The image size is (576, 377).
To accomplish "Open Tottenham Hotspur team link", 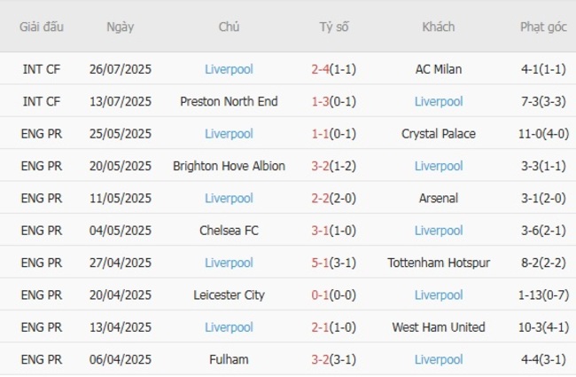I will coord(438,263).
